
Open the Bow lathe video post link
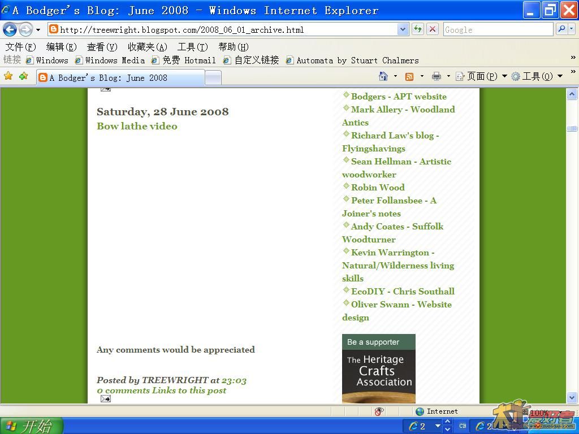(137, 126)
